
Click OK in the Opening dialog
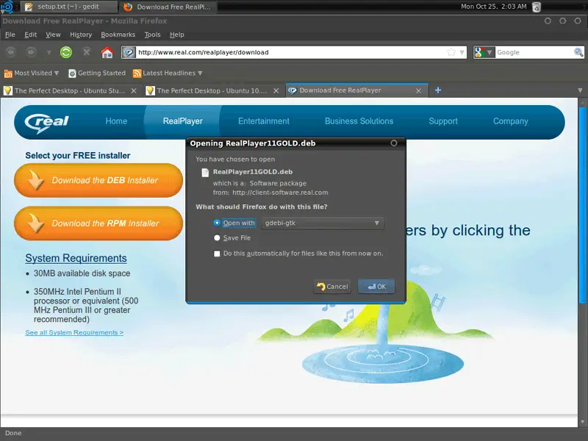[376, 287]
